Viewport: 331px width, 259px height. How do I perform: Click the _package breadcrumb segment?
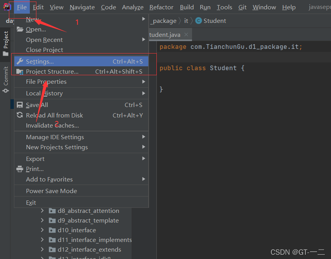[163, 21]
